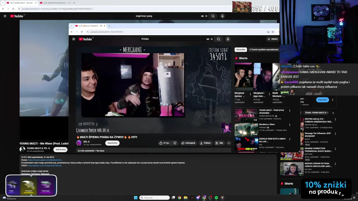
Task: Open Windows Start menu
Action: point(136,198)
